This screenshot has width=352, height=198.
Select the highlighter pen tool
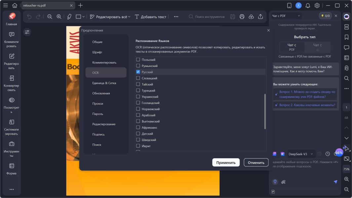click(69, 17)
